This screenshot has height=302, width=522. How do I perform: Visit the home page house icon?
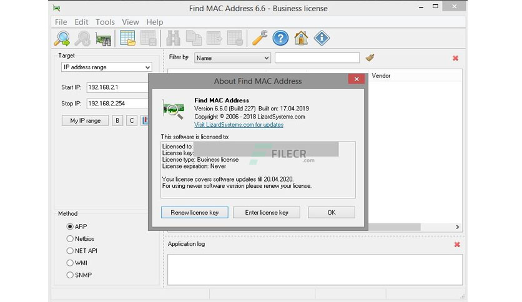coord(301,38)
